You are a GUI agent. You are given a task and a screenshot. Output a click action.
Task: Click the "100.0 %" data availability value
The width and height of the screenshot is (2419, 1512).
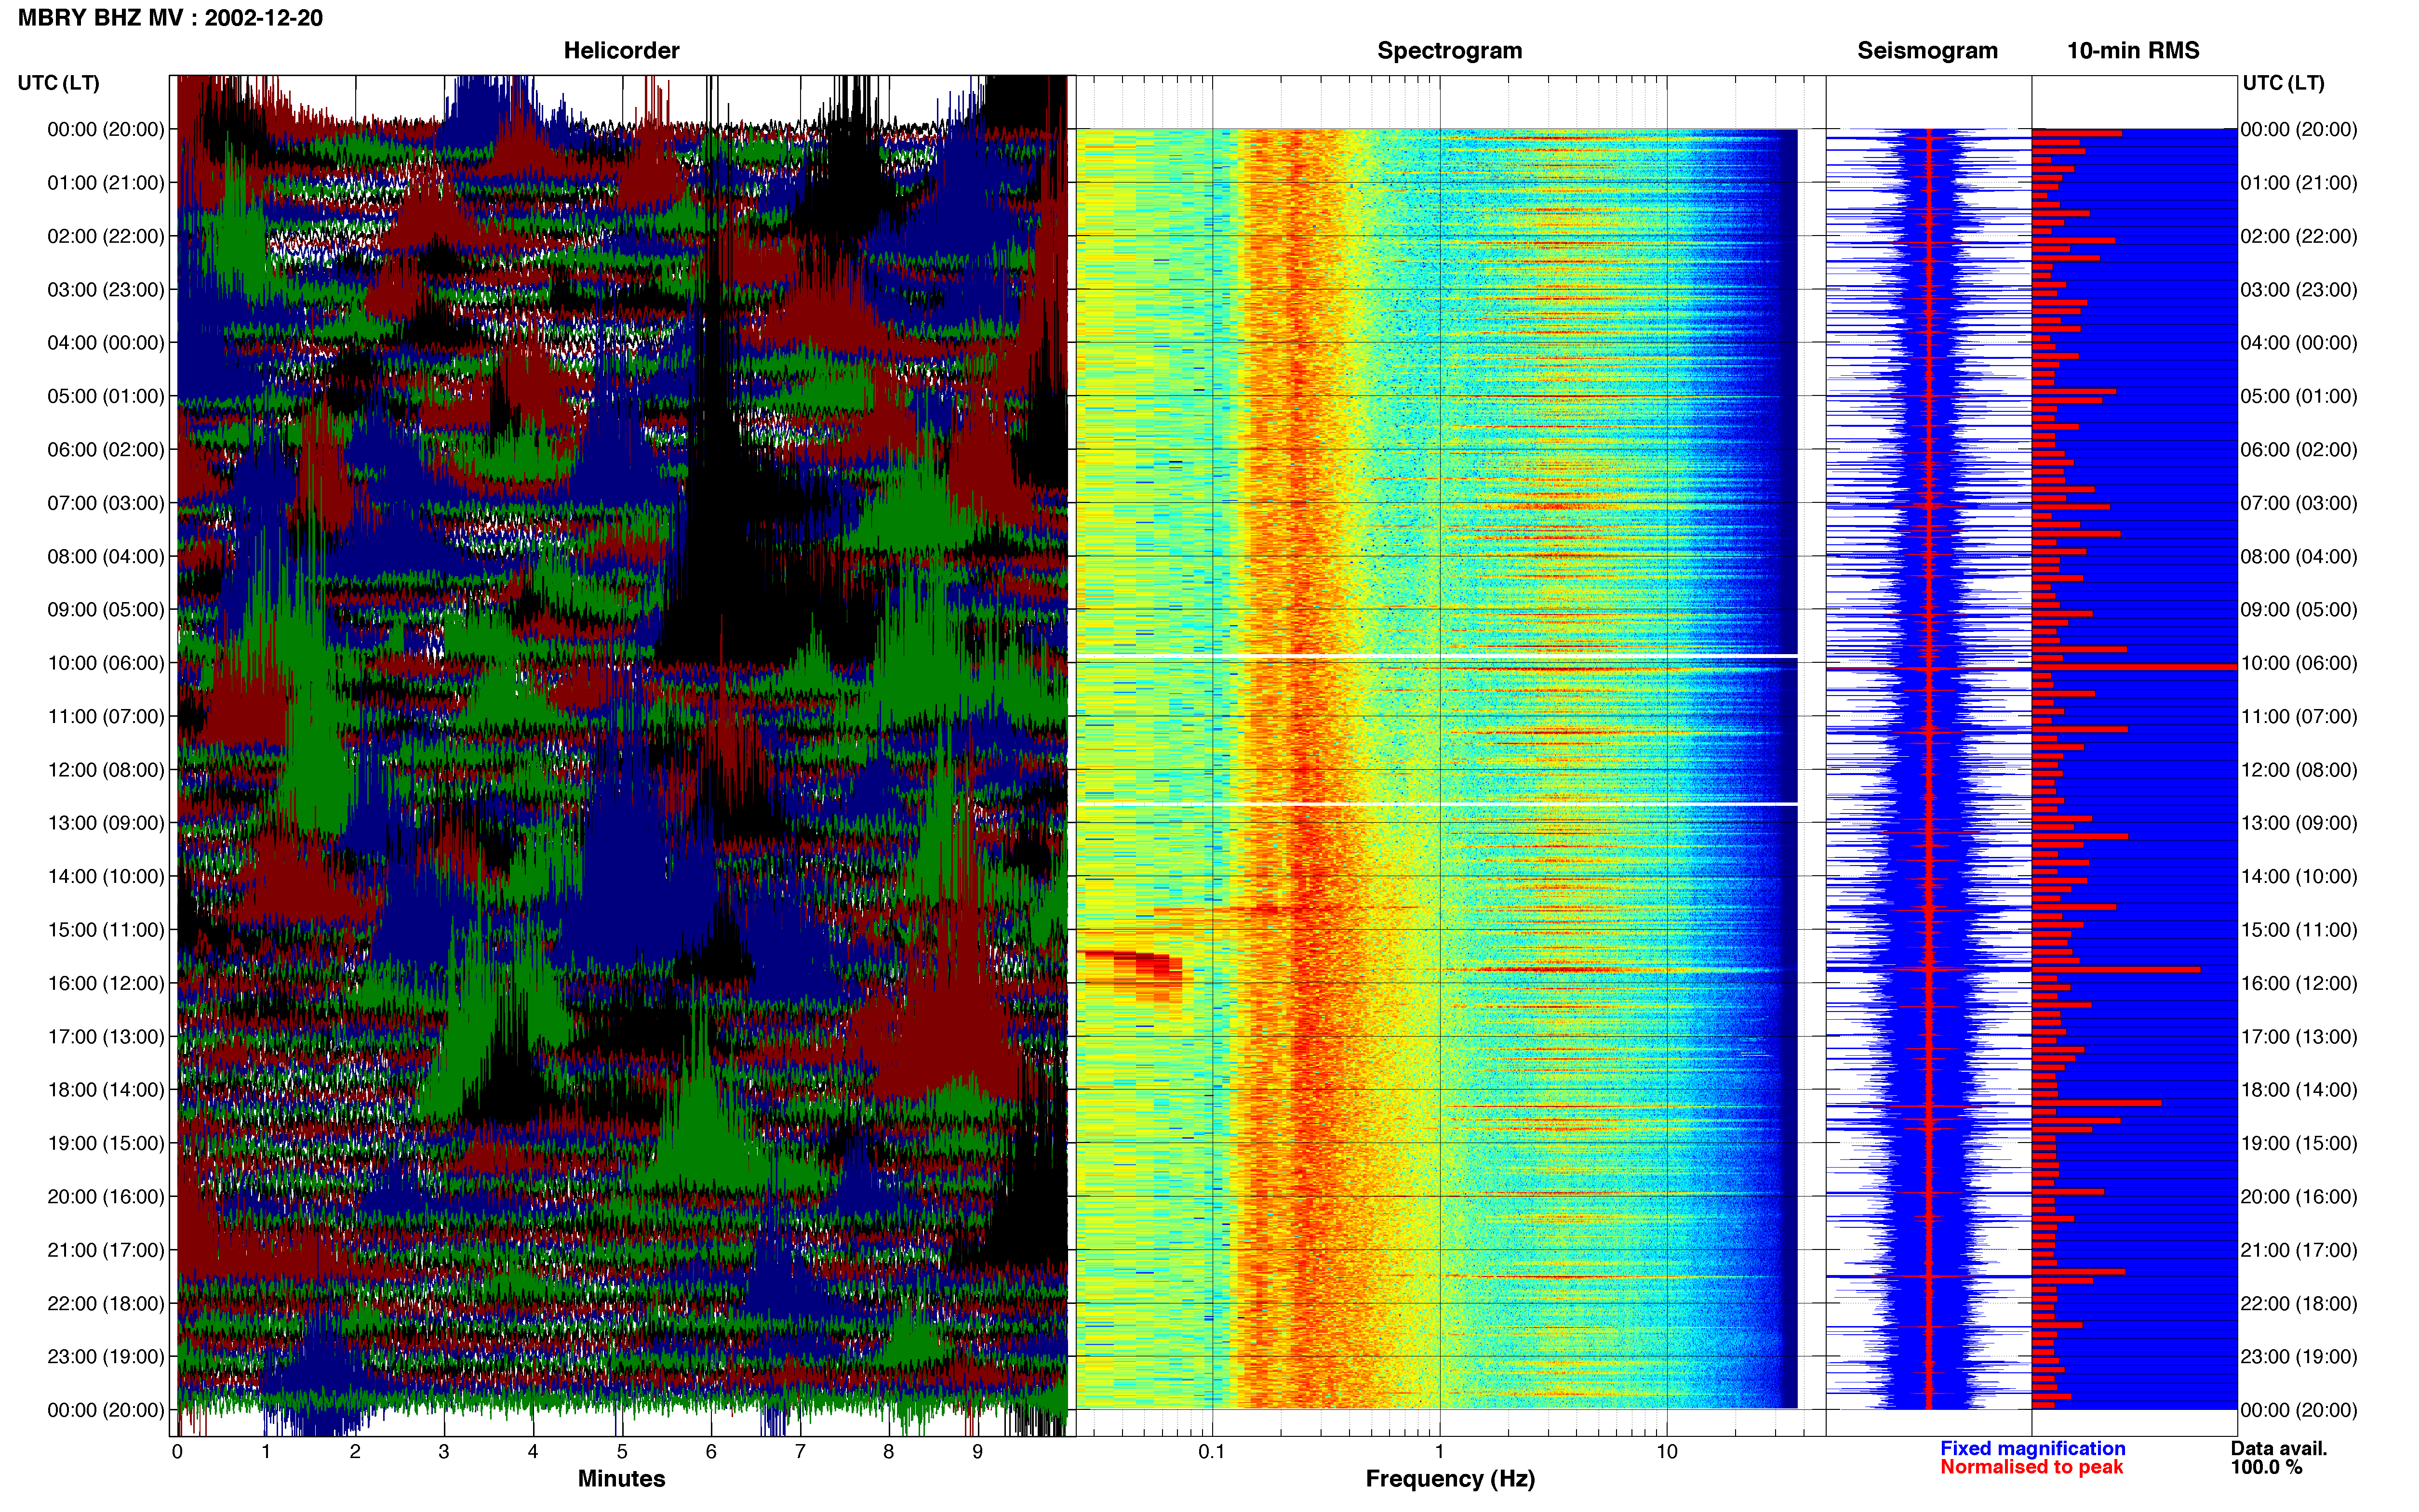2266,1467
